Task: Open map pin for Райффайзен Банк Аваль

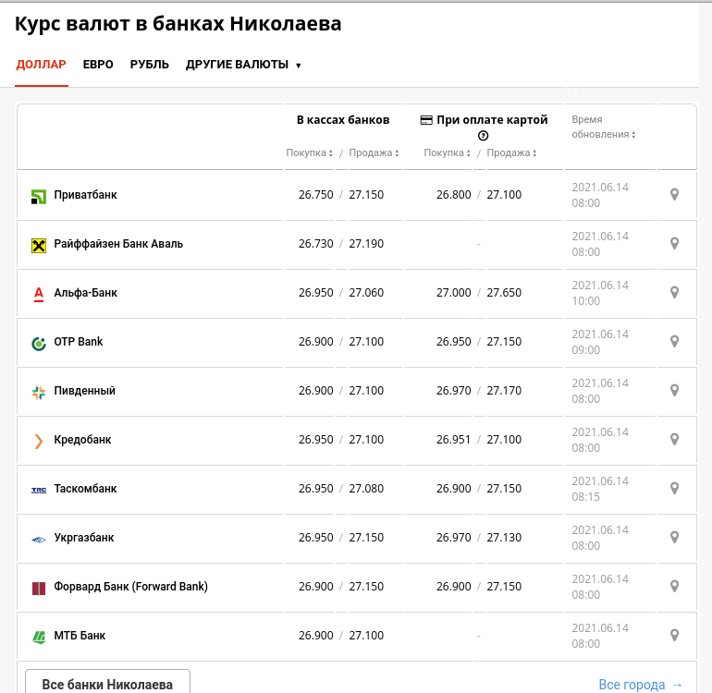Action: pos(674,244)
